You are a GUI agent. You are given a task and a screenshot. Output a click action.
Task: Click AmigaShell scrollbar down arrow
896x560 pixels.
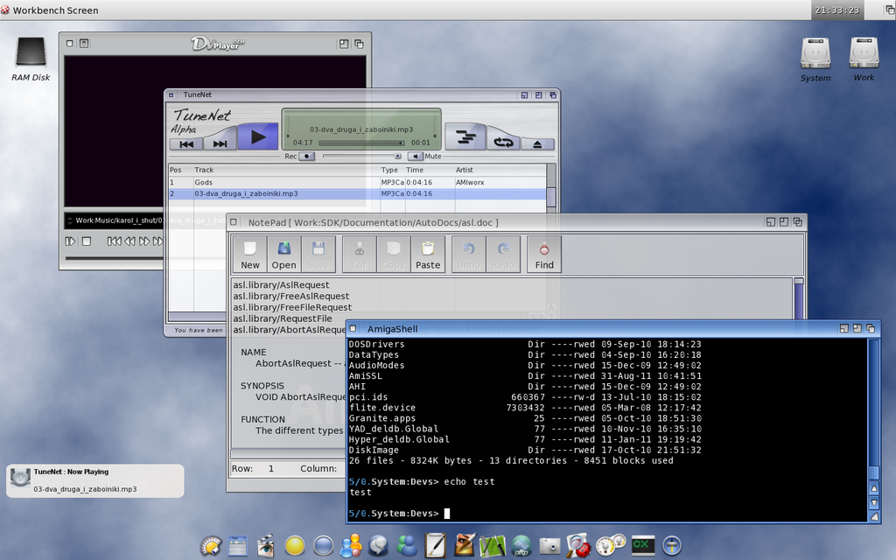(873, 502)
